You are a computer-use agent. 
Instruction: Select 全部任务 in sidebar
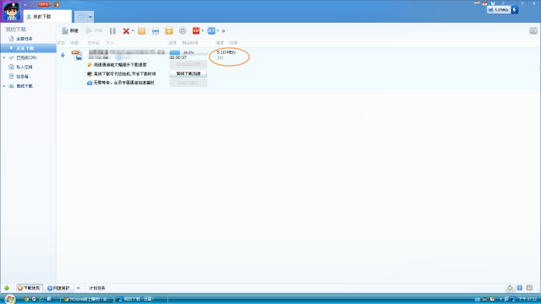click(x=25, y=39)
